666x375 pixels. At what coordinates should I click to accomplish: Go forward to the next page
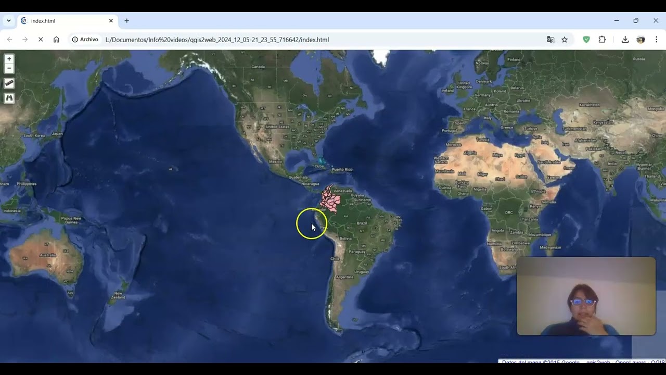tap(25, 40)
